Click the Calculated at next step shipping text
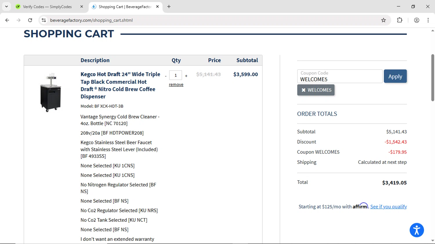Viewport: 435px width, 244px height. (x=382, y=162)
